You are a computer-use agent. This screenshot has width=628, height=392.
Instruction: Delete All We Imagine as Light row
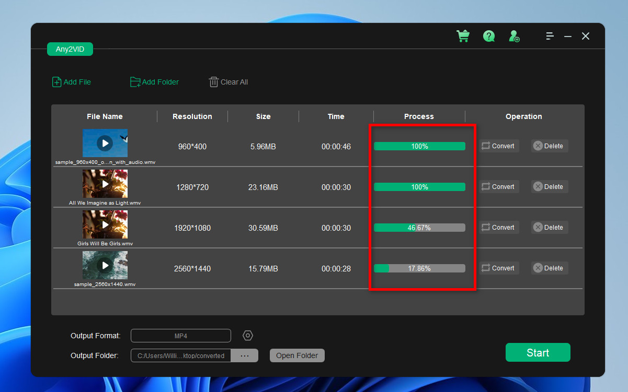[549, 187]
